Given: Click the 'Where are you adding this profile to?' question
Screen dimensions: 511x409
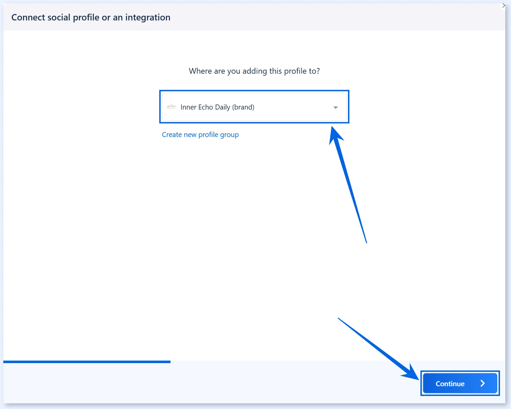Looking at the screenshot, I should point(254,71).
